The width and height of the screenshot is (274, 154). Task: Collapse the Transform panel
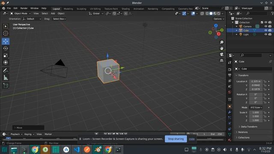pos(243,75)
